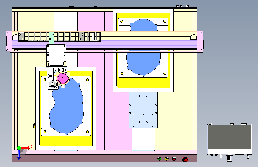Select the cable drag chain on the gantry
Image resolution: width=258 pixels, height=167 pixels.
click(x=60, y=37)
